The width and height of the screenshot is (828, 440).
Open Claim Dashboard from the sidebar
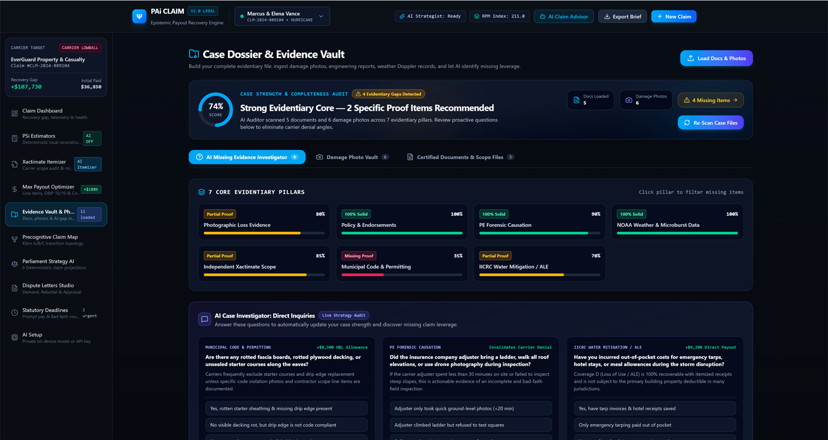coord(56,114)
